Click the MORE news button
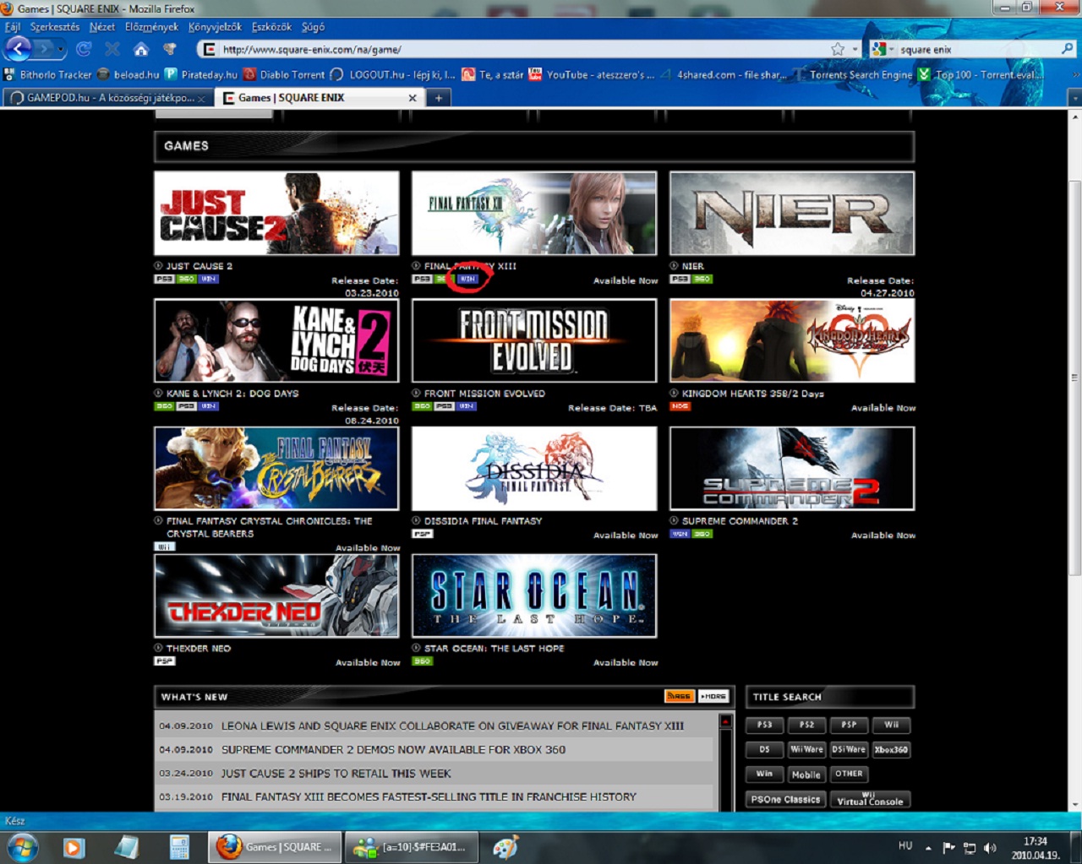 (713, 696)
